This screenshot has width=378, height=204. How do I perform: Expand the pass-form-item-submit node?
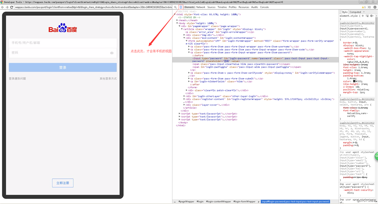(189, 78)
